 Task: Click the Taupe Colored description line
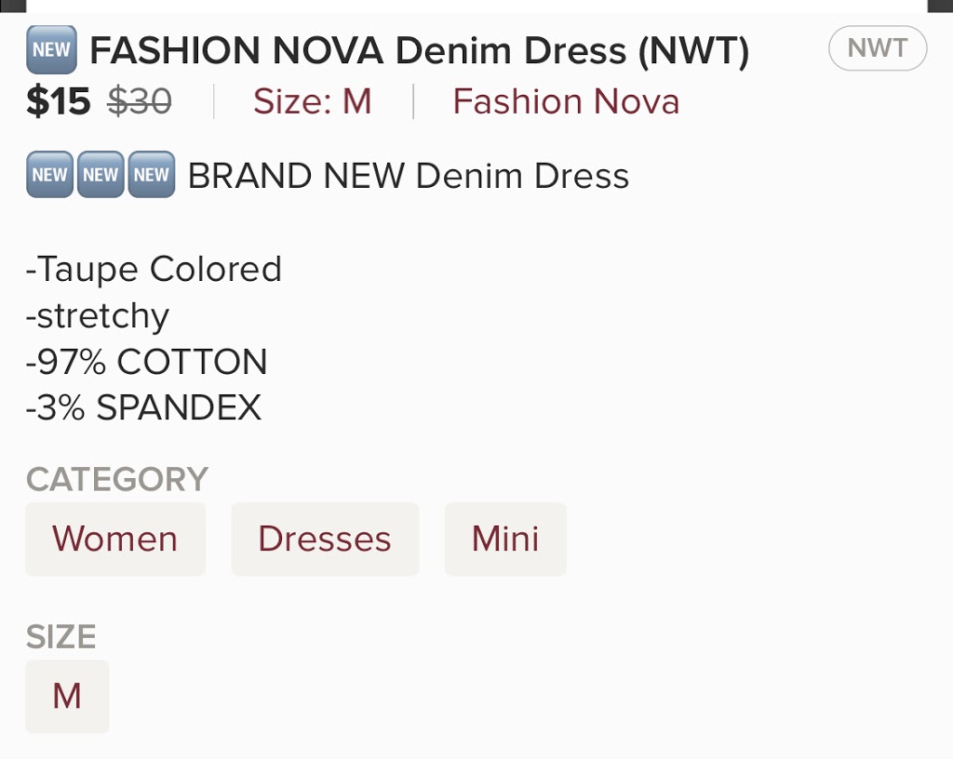[x=154, y=269]
